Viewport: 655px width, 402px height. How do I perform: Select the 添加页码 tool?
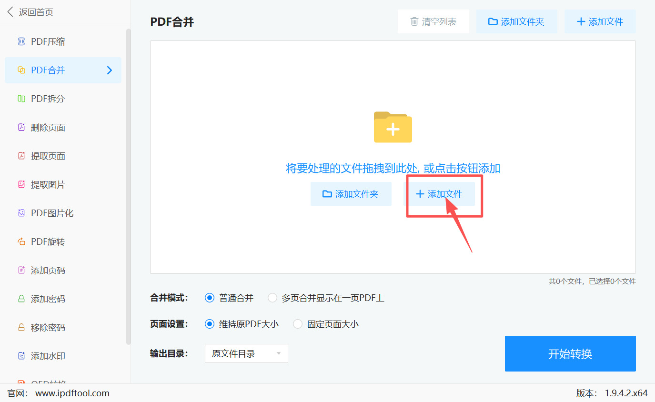pos(48,270)
